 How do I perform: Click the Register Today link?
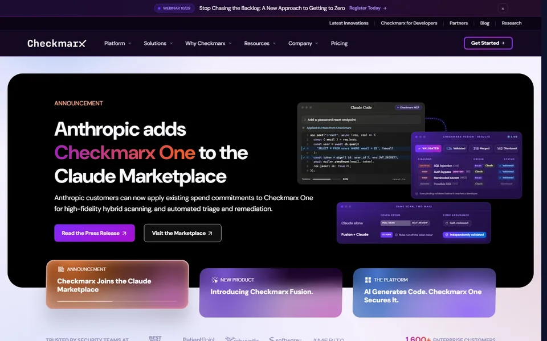[368, 8]
